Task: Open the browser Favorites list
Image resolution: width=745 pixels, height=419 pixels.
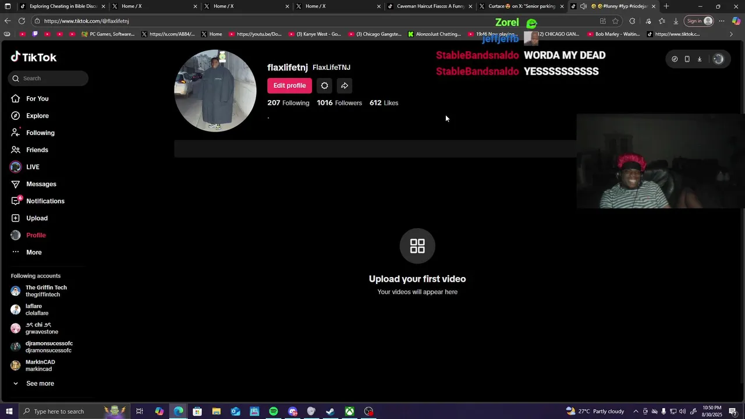Action: 662,21
